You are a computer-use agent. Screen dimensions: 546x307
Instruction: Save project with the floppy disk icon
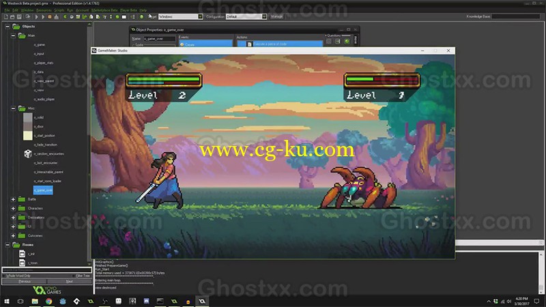19,16
